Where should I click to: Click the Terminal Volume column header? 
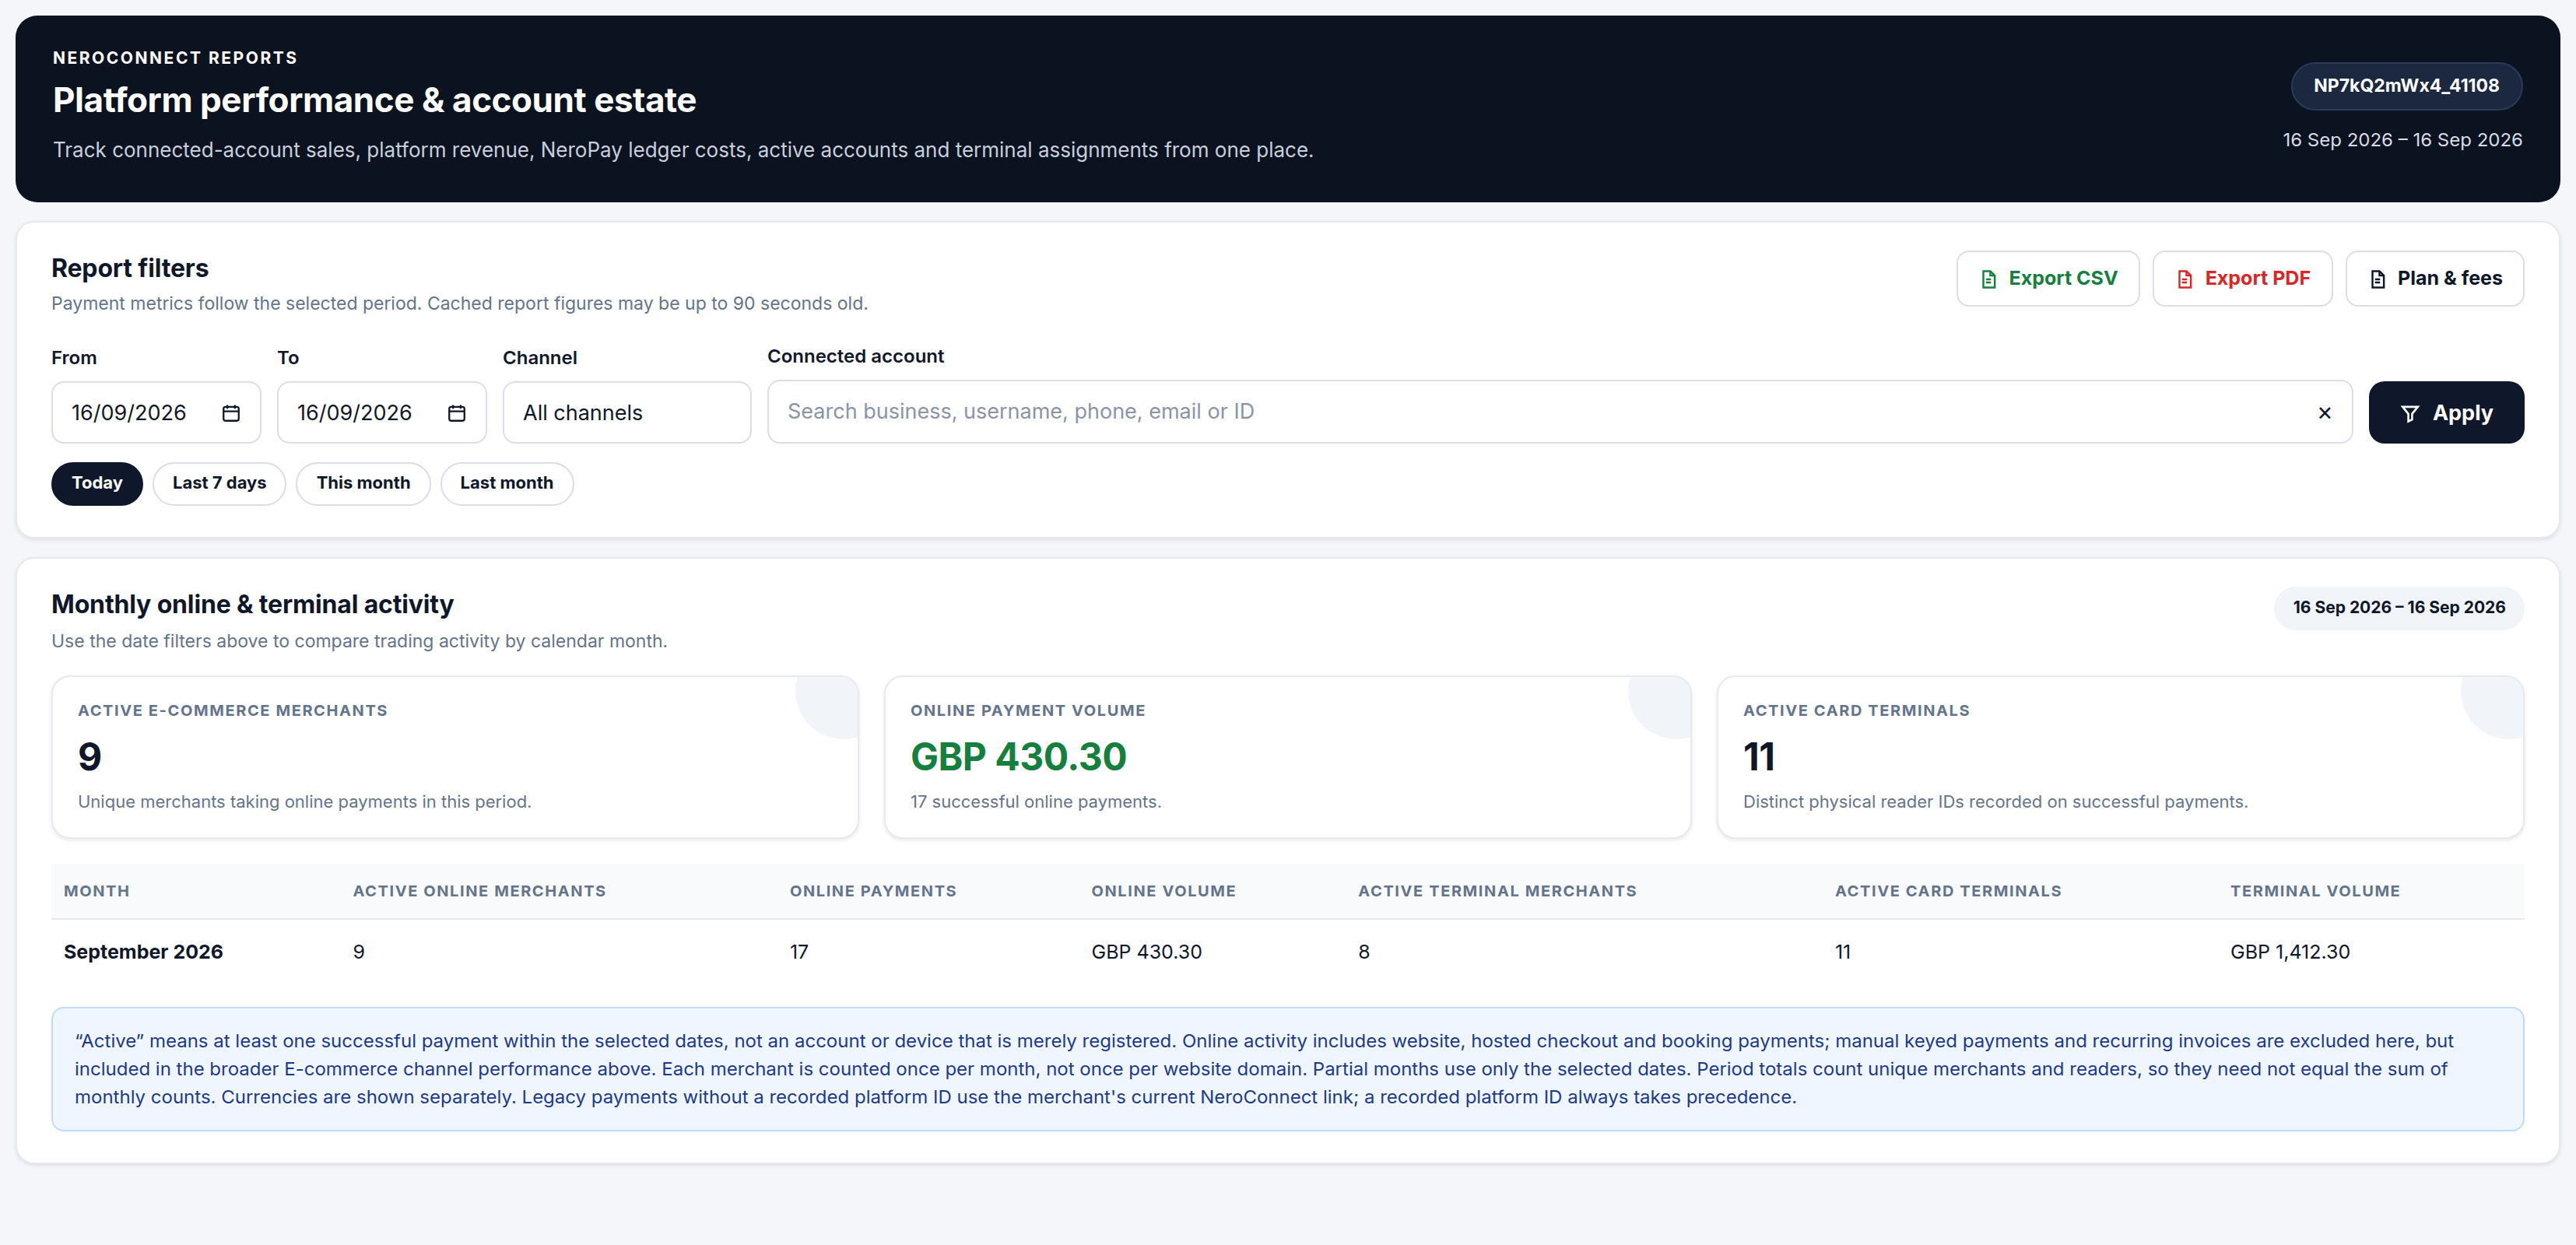coord(2315,891)
